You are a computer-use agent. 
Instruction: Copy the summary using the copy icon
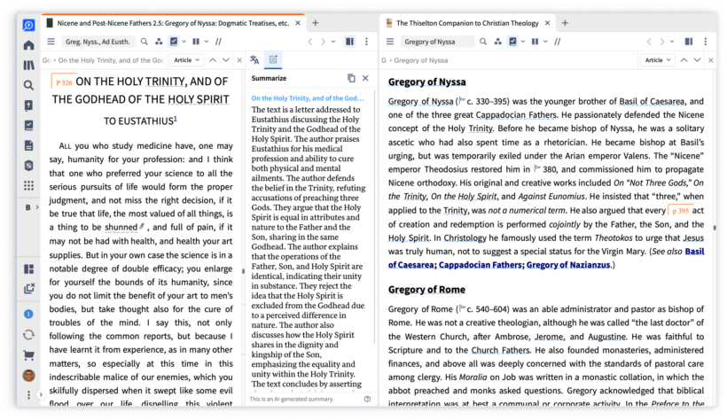pyautogui.click(x=351, y=78)
